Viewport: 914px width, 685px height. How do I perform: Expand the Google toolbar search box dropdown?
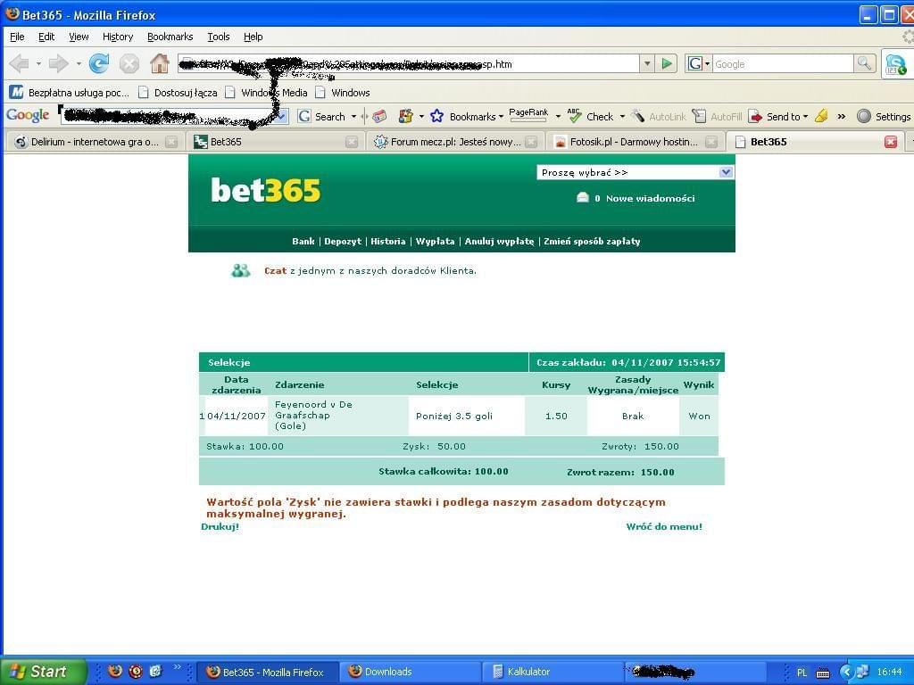[281, 117]
